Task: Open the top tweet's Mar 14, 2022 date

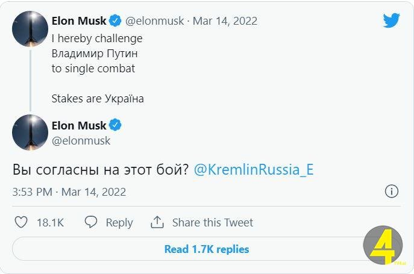Action: tap(225, 21)
